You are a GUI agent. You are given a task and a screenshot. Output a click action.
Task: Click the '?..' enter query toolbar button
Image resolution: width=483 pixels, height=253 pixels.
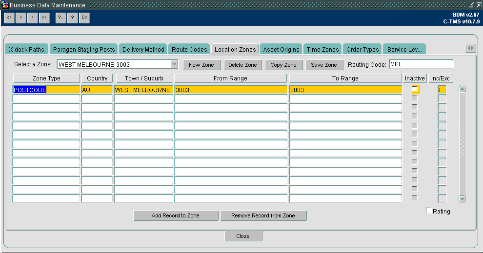(60, 18)
